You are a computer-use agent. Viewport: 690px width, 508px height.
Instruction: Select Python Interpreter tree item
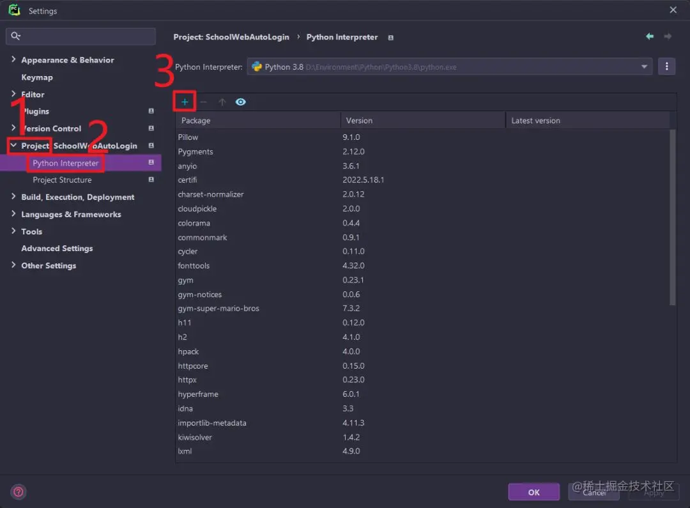coord(66,163)
